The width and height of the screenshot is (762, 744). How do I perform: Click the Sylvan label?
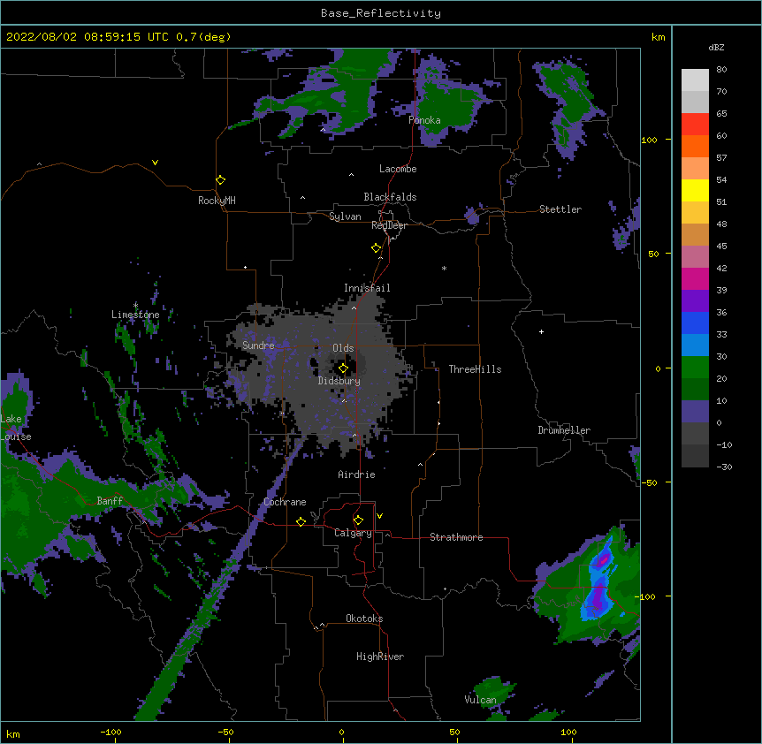[345, 216]
